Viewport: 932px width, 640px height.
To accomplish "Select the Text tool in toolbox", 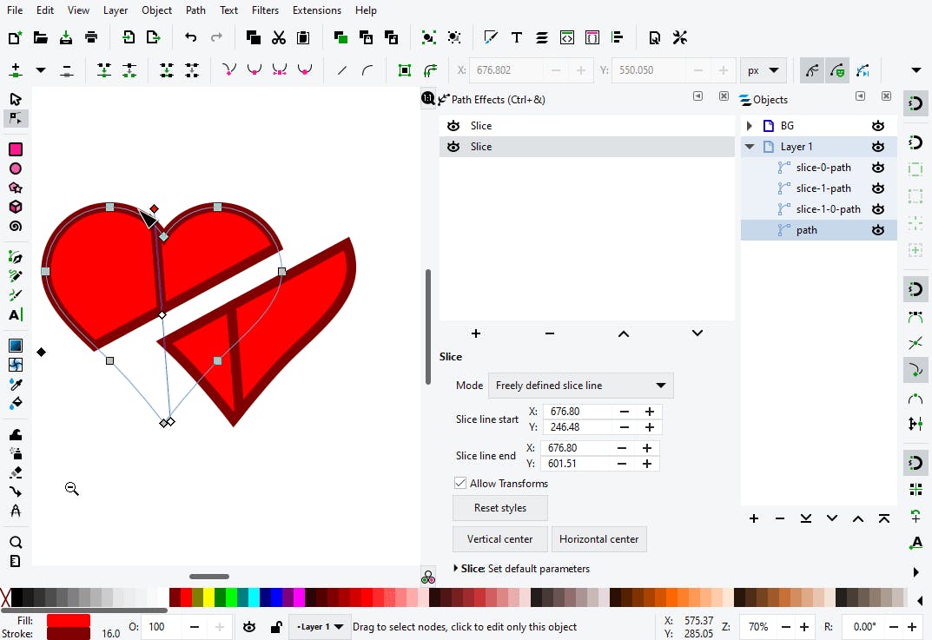I will [16, 314].
